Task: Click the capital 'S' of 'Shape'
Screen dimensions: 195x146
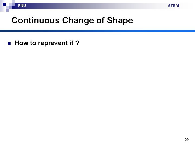Action: (x=110, y=21)
